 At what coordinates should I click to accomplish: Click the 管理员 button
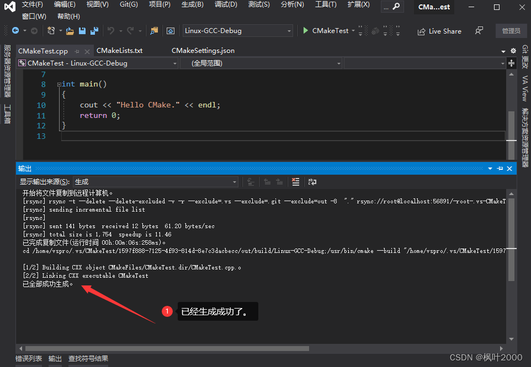click(x=511, y=31)
